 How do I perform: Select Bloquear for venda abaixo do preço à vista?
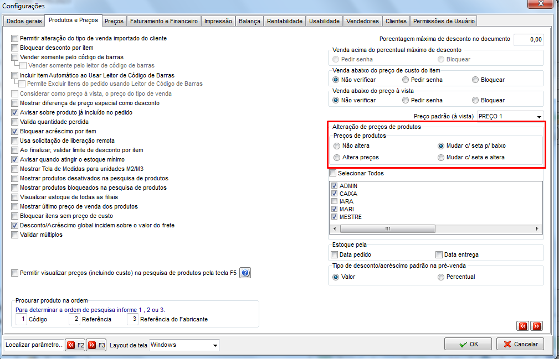click(x=475, y=100)
